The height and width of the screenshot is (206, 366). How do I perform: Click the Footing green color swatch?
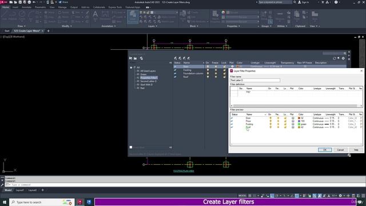(299, 124)
